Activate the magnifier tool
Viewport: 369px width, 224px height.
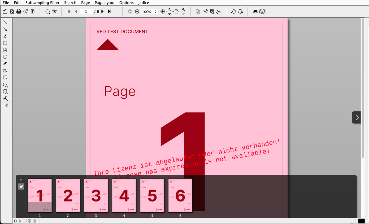coord(47,11)
